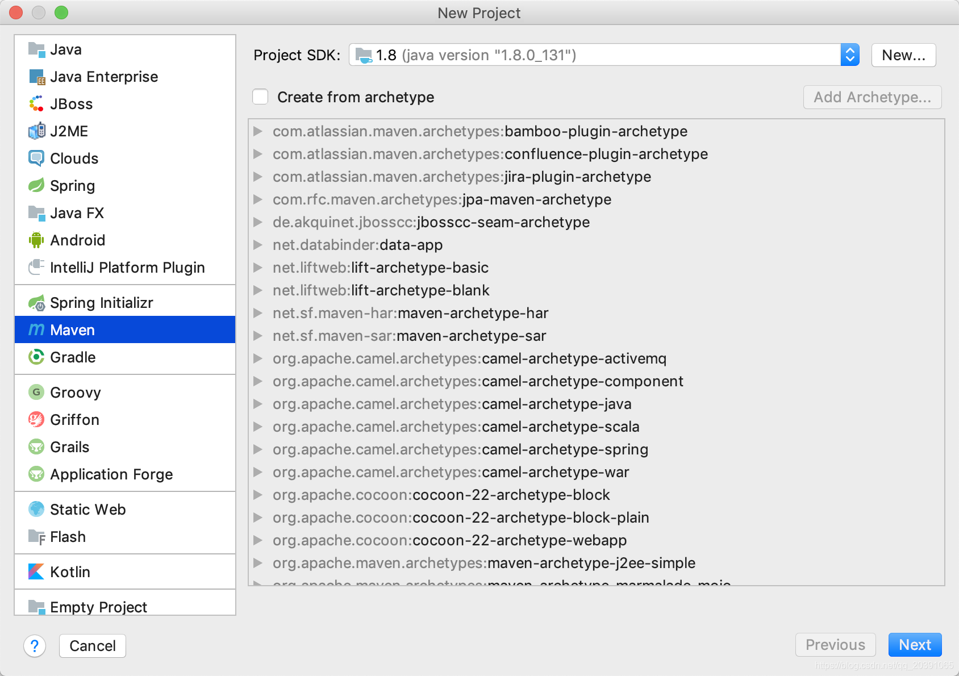This screenshot has width=959, height=676.
Task: Select camel-archetype-java row
Action: 596,404
